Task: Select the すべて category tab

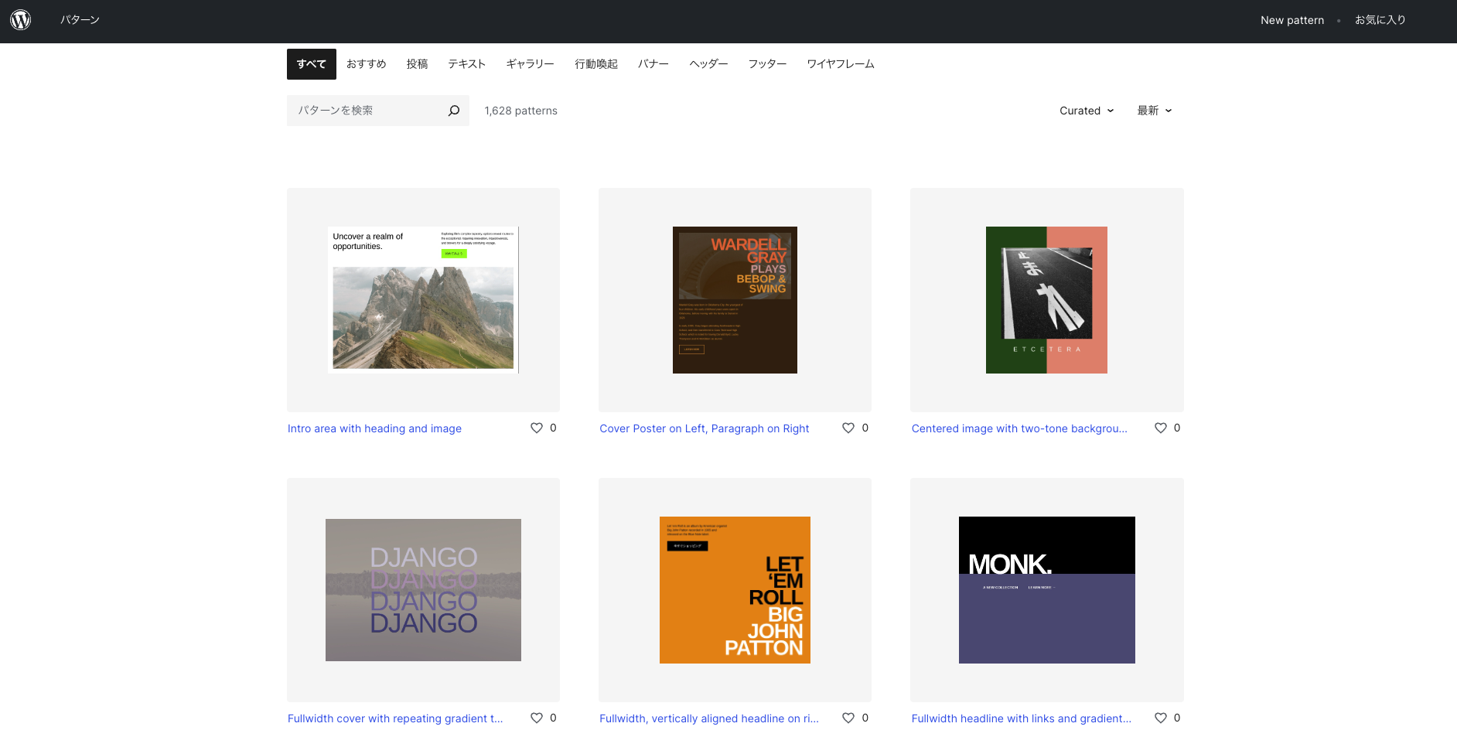Action: coord(312,64)
